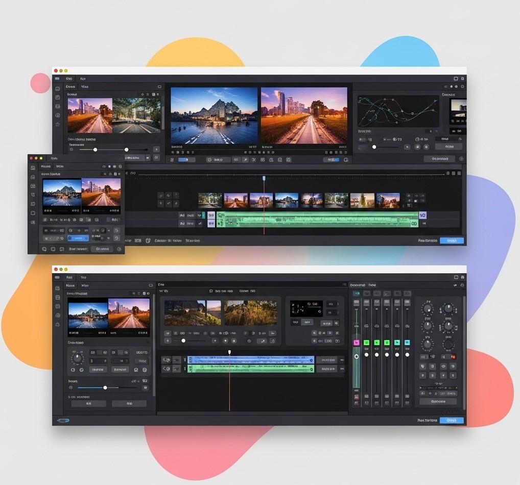This screenshot has width=520, height=485.
Task: Select the first clip thumbnail on the top editor timeline
Action: coord(210,201)
